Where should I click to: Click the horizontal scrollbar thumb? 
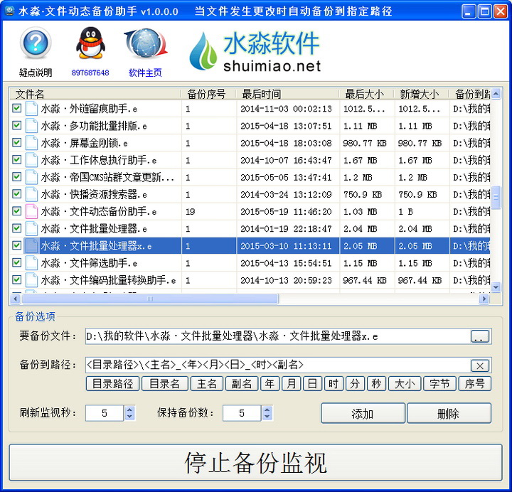tap(150, 299)
